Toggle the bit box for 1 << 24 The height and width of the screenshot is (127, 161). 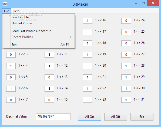(126, 21)
